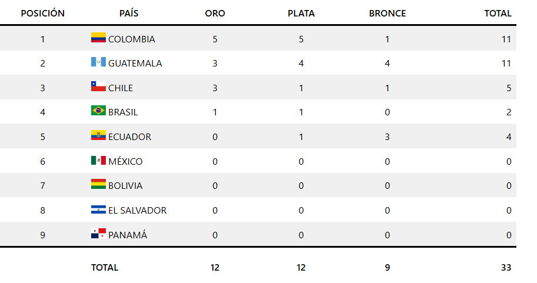Click the total gold count 12
The width and height of the screenshot is (537, 283).
tap(215, 267)
